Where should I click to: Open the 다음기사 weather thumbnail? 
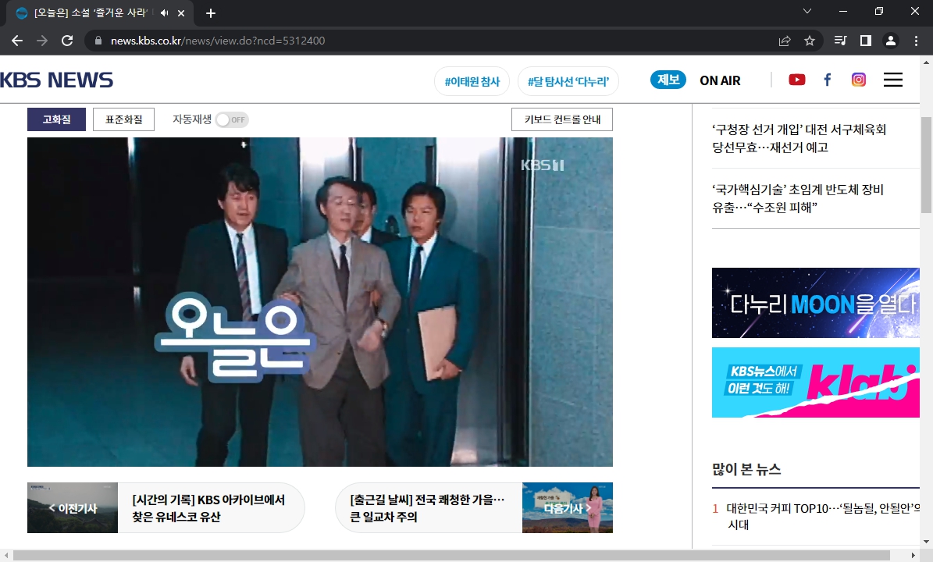[568, 508]
